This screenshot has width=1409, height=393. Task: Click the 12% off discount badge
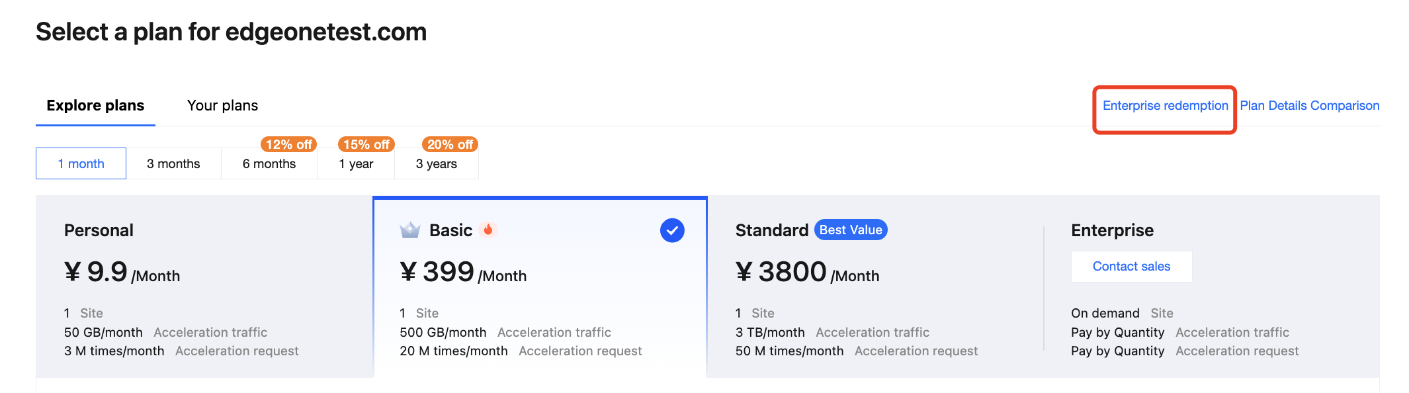point(289,144)
